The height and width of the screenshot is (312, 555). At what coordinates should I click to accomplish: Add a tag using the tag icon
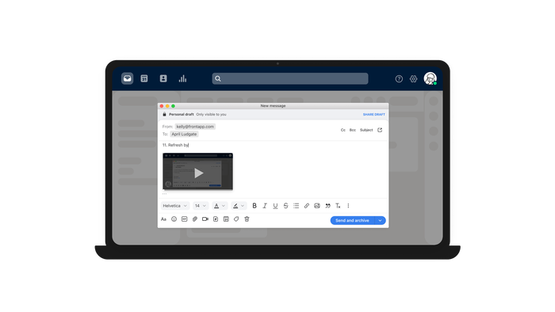[236, 219]
